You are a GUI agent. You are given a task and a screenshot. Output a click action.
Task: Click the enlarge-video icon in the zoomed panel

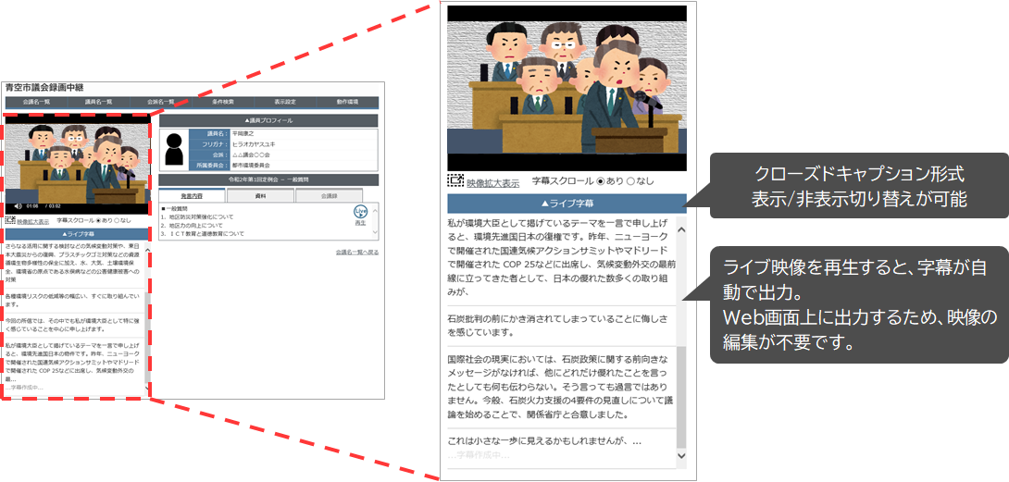tap(455, 181)
